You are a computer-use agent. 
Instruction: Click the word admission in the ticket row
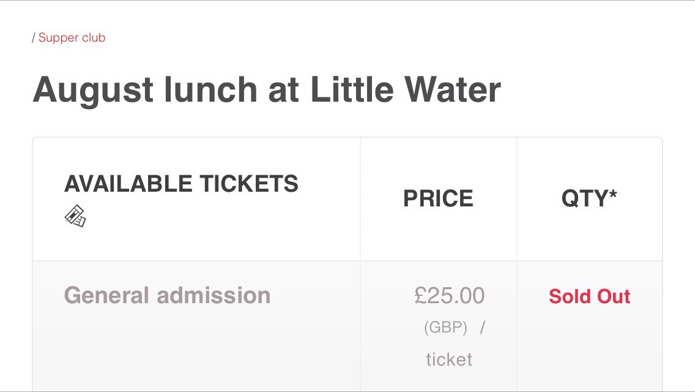click(214, 296)
